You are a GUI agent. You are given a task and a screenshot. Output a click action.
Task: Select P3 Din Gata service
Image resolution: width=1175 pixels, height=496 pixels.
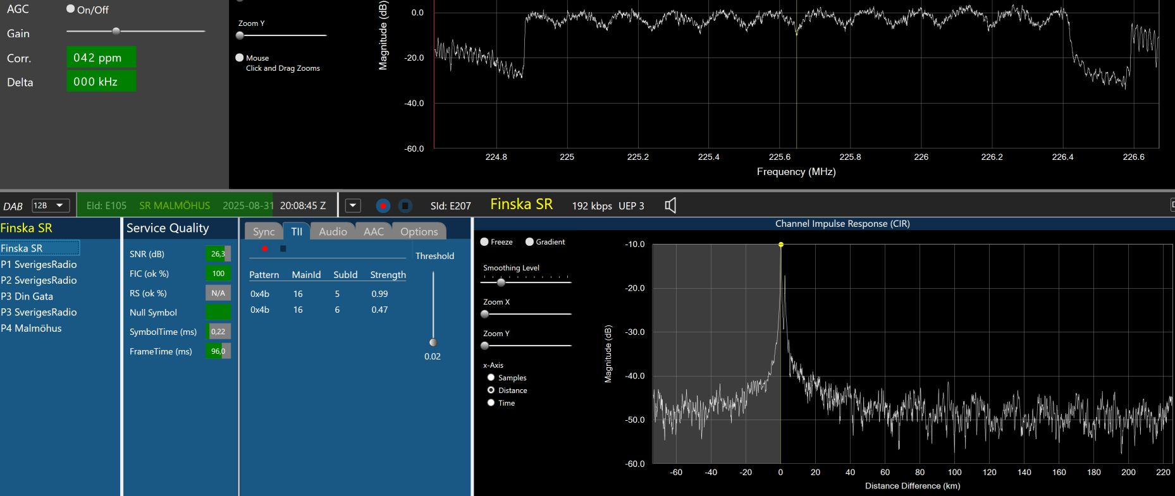tap(27, 296)
